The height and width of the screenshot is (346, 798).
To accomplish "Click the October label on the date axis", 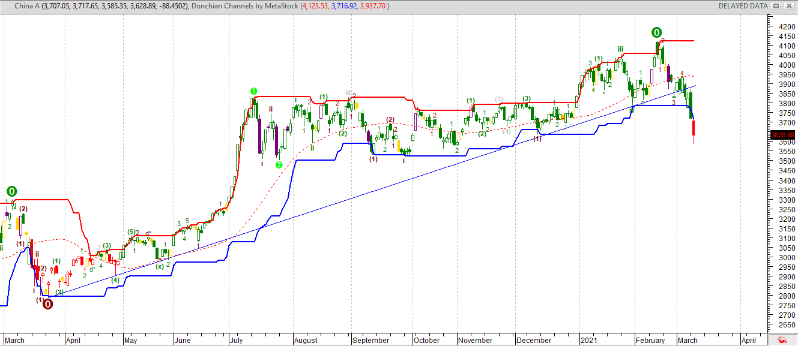I will pyautogui.click(x=427, y=340).
